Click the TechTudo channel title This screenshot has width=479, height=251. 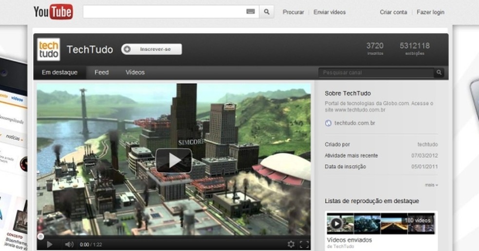(x=90, y=50)
